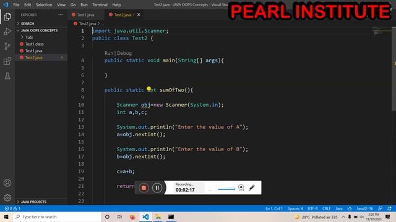Select the Test2.java editor tab
This screenshot has width=396, height=222.
click(x=123, y=15)
